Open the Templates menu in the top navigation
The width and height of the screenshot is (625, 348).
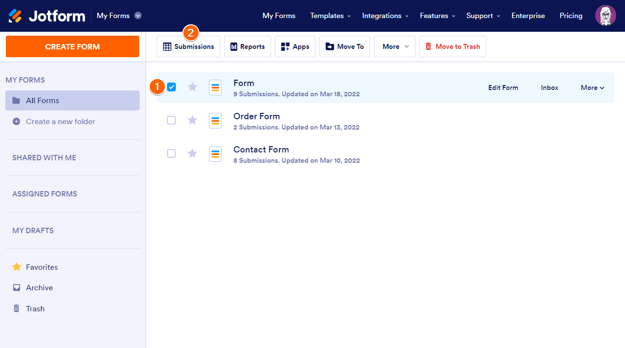tap(330, 16)
